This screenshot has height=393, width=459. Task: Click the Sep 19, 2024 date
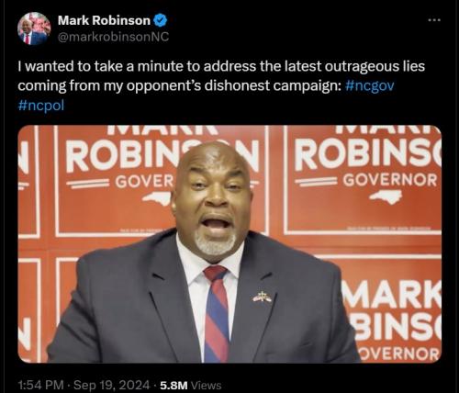[x=112, y=385]
